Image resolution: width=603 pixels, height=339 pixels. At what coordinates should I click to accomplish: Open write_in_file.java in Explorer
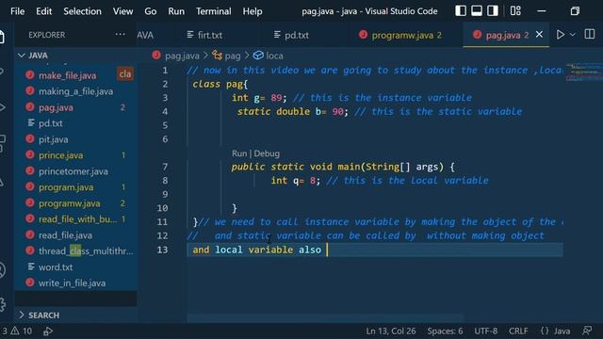[x=72, y=283]
